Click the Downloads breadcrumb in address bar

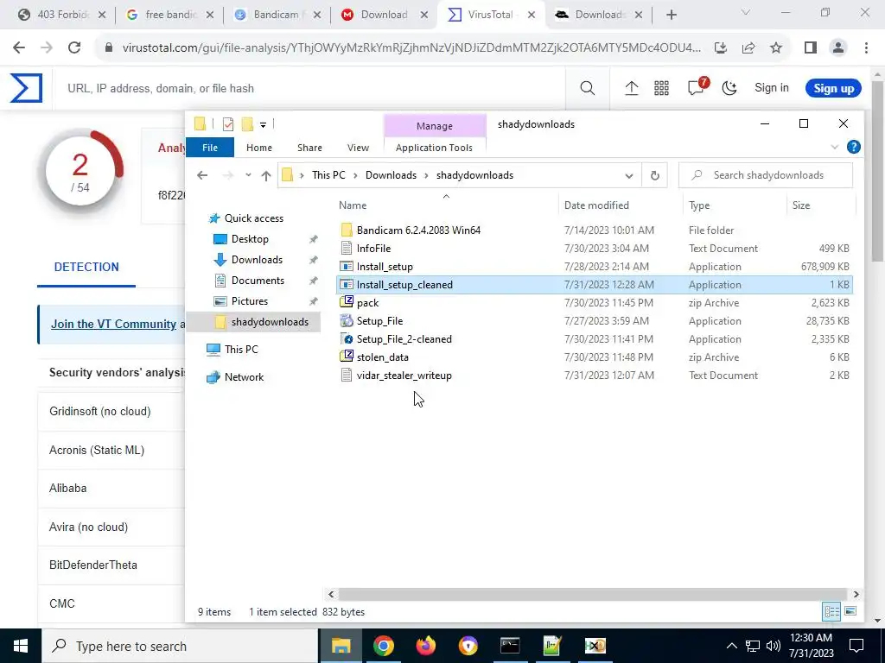391,175
